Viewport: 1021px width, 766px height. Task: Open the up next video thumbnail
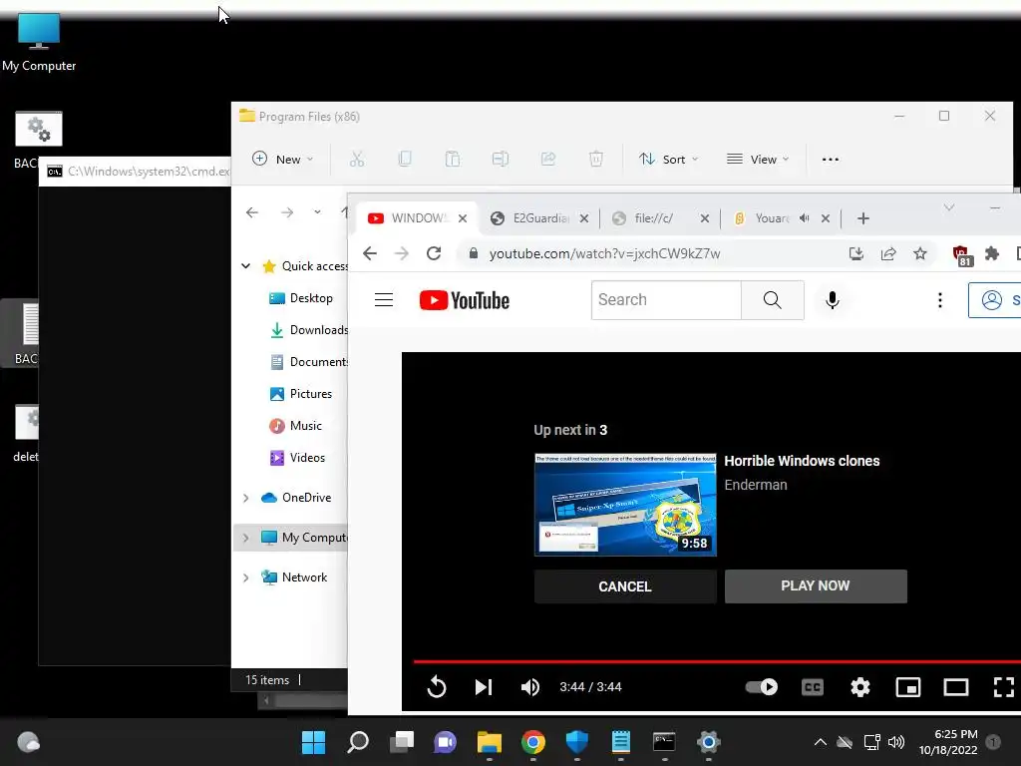[x=625, y=505]
